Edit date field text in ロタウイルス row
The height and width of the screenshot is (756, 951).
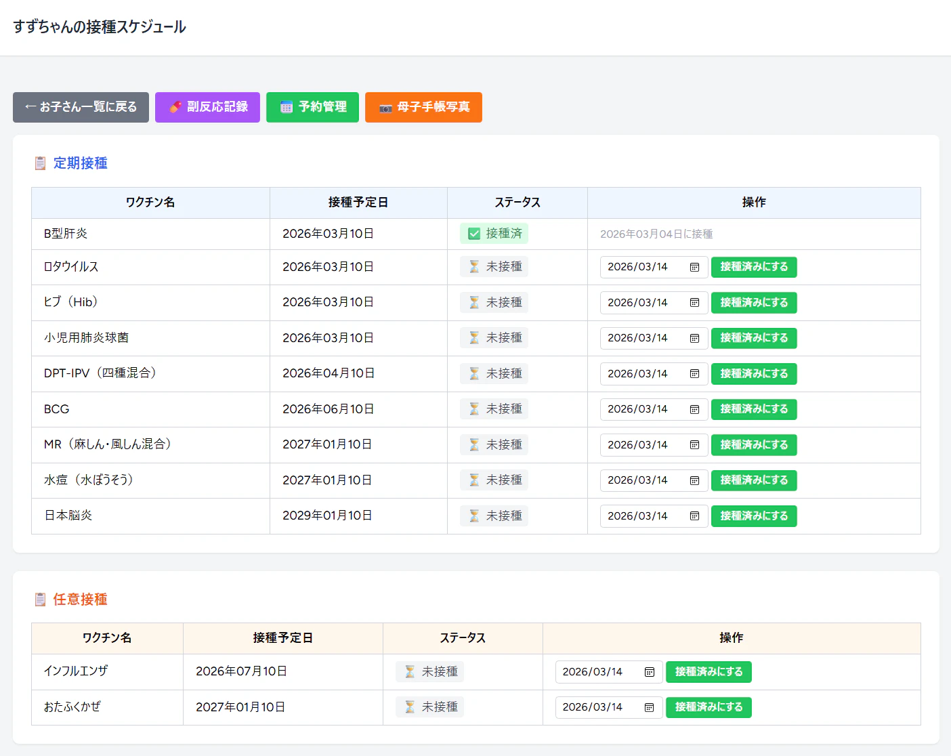(x=637, y=267)
